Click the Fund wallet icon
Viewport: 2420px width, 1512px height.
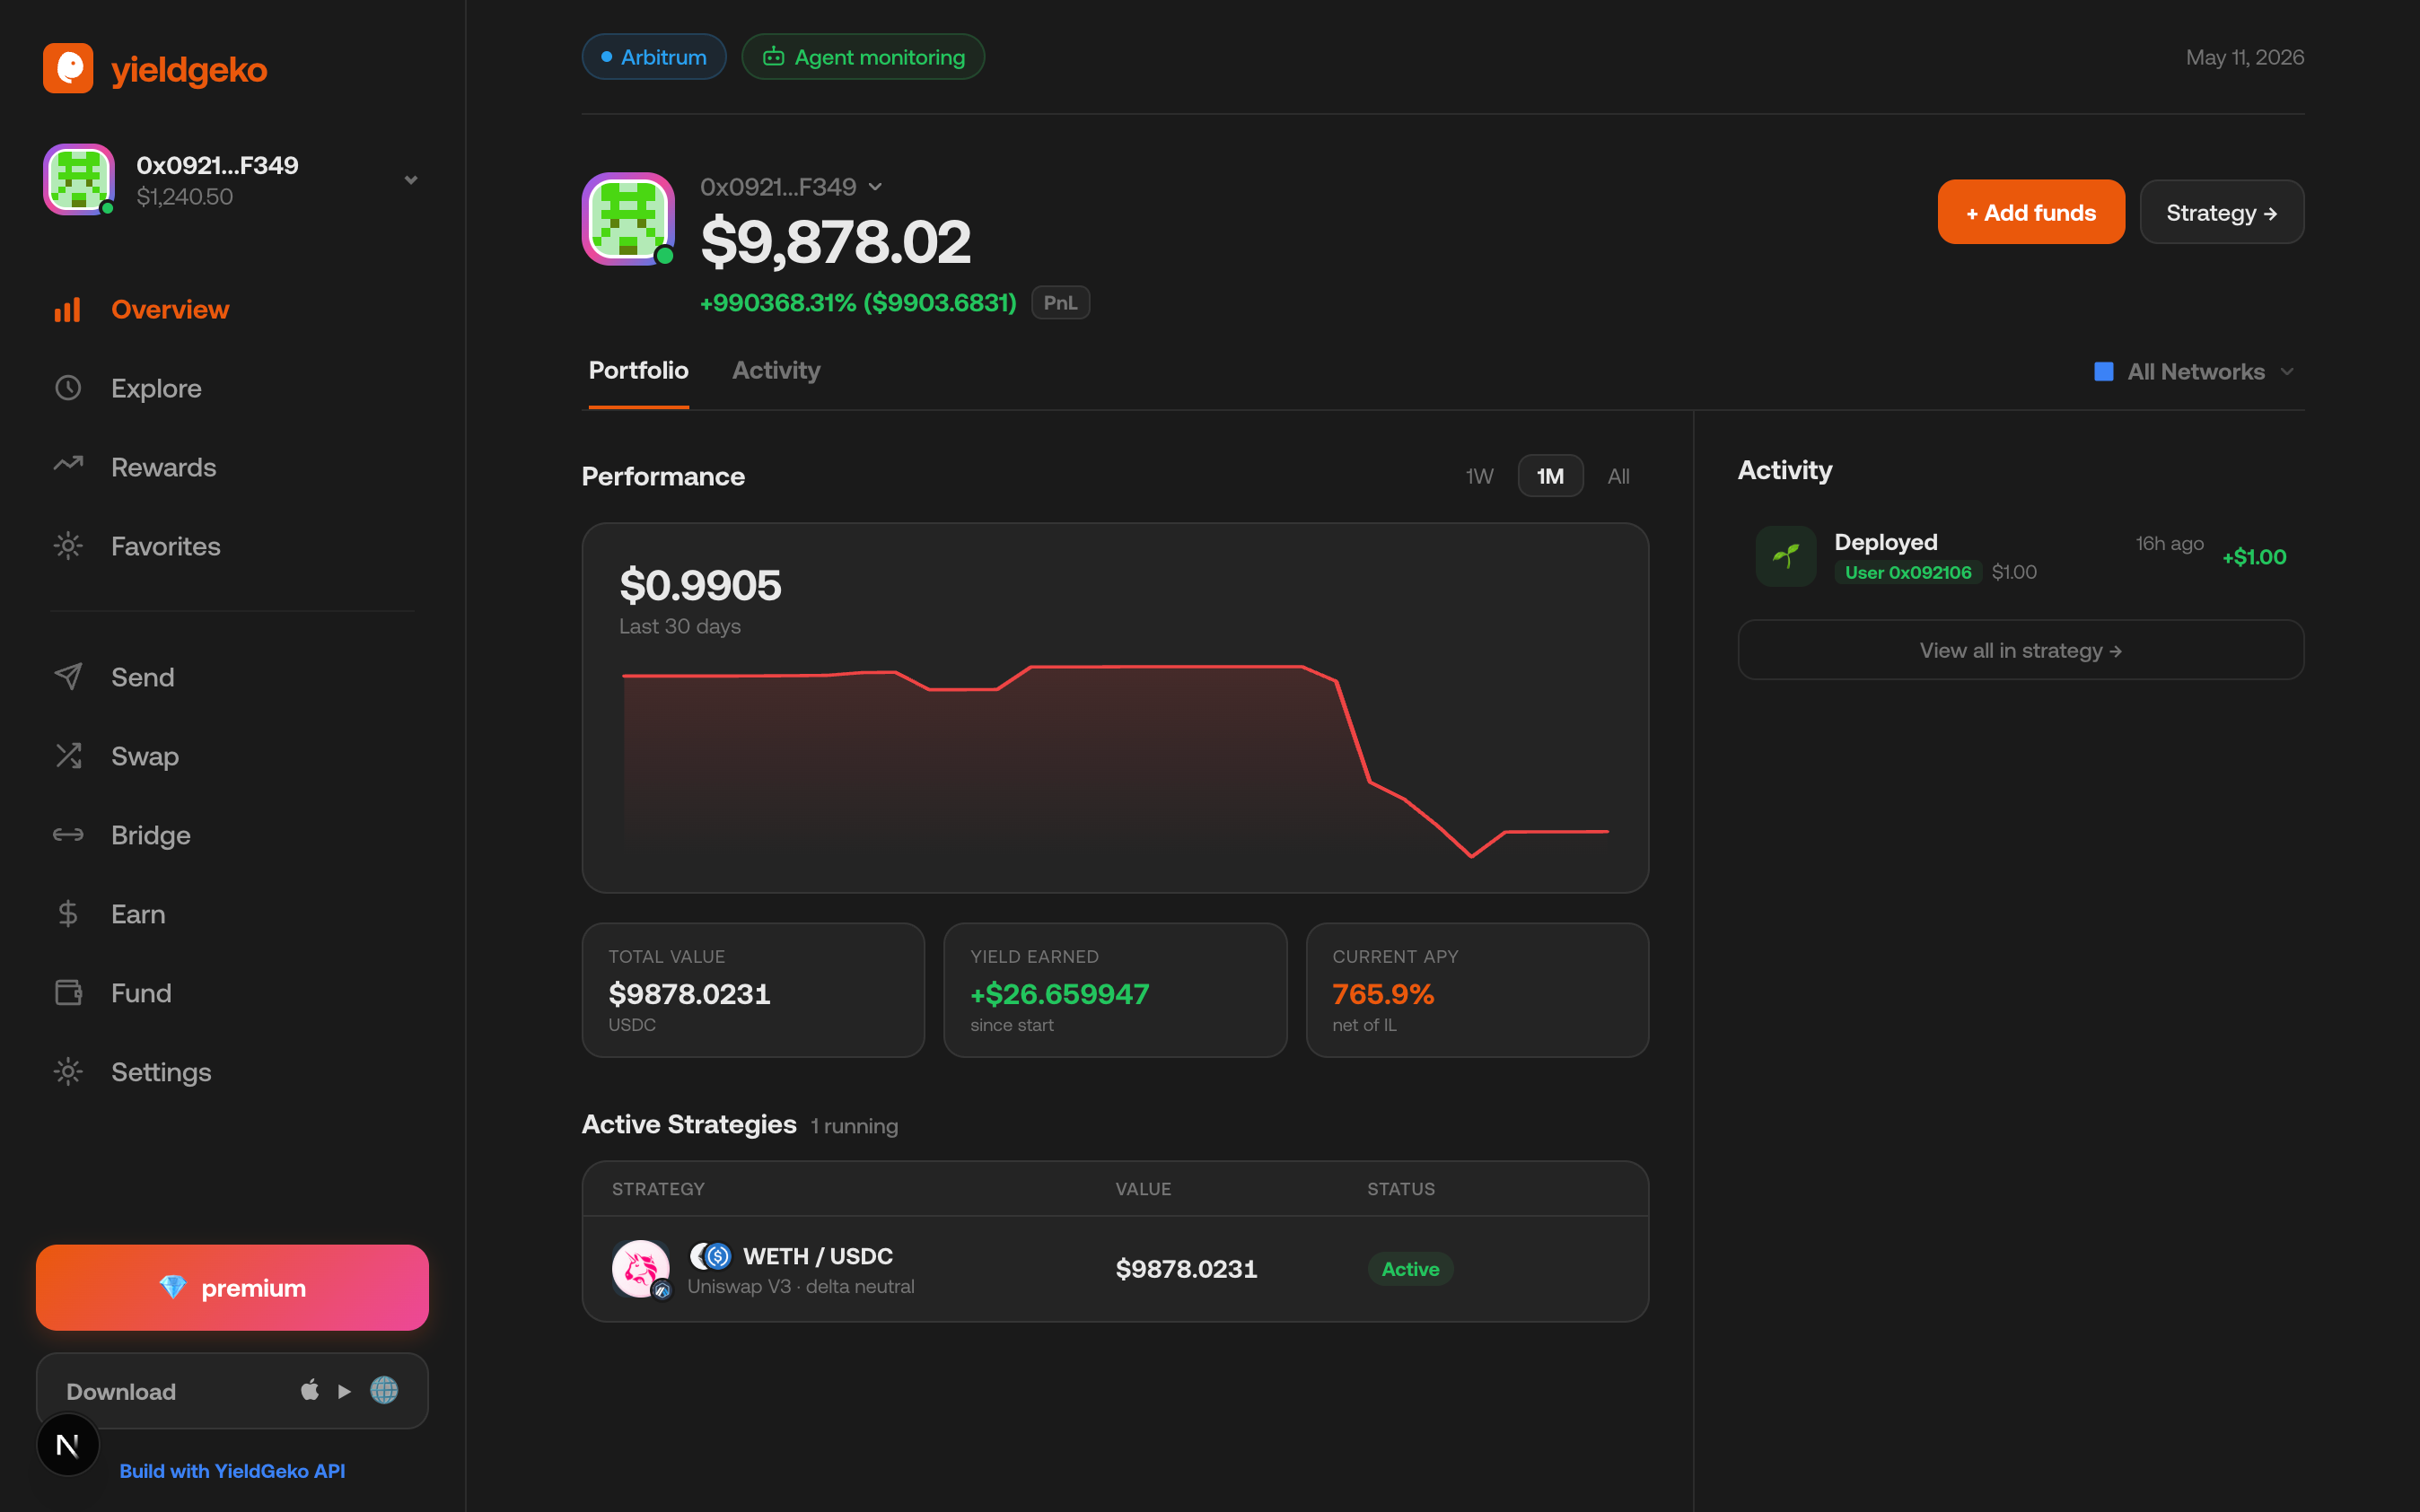click(x=67, y=993)
